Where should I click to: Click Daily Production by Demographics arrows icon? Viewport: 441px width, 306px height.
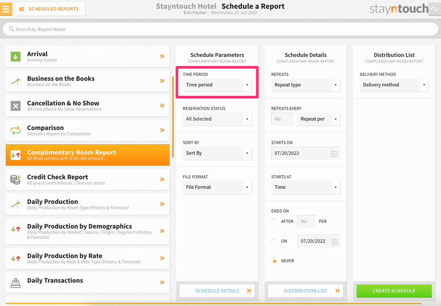(x=15, y=229)
